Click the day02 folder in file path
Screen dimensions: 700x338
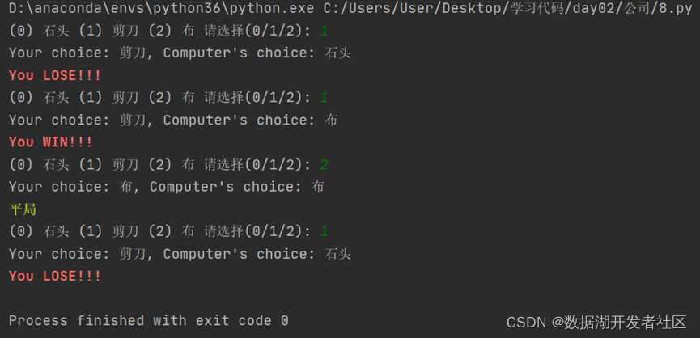(x=593, y=8)
